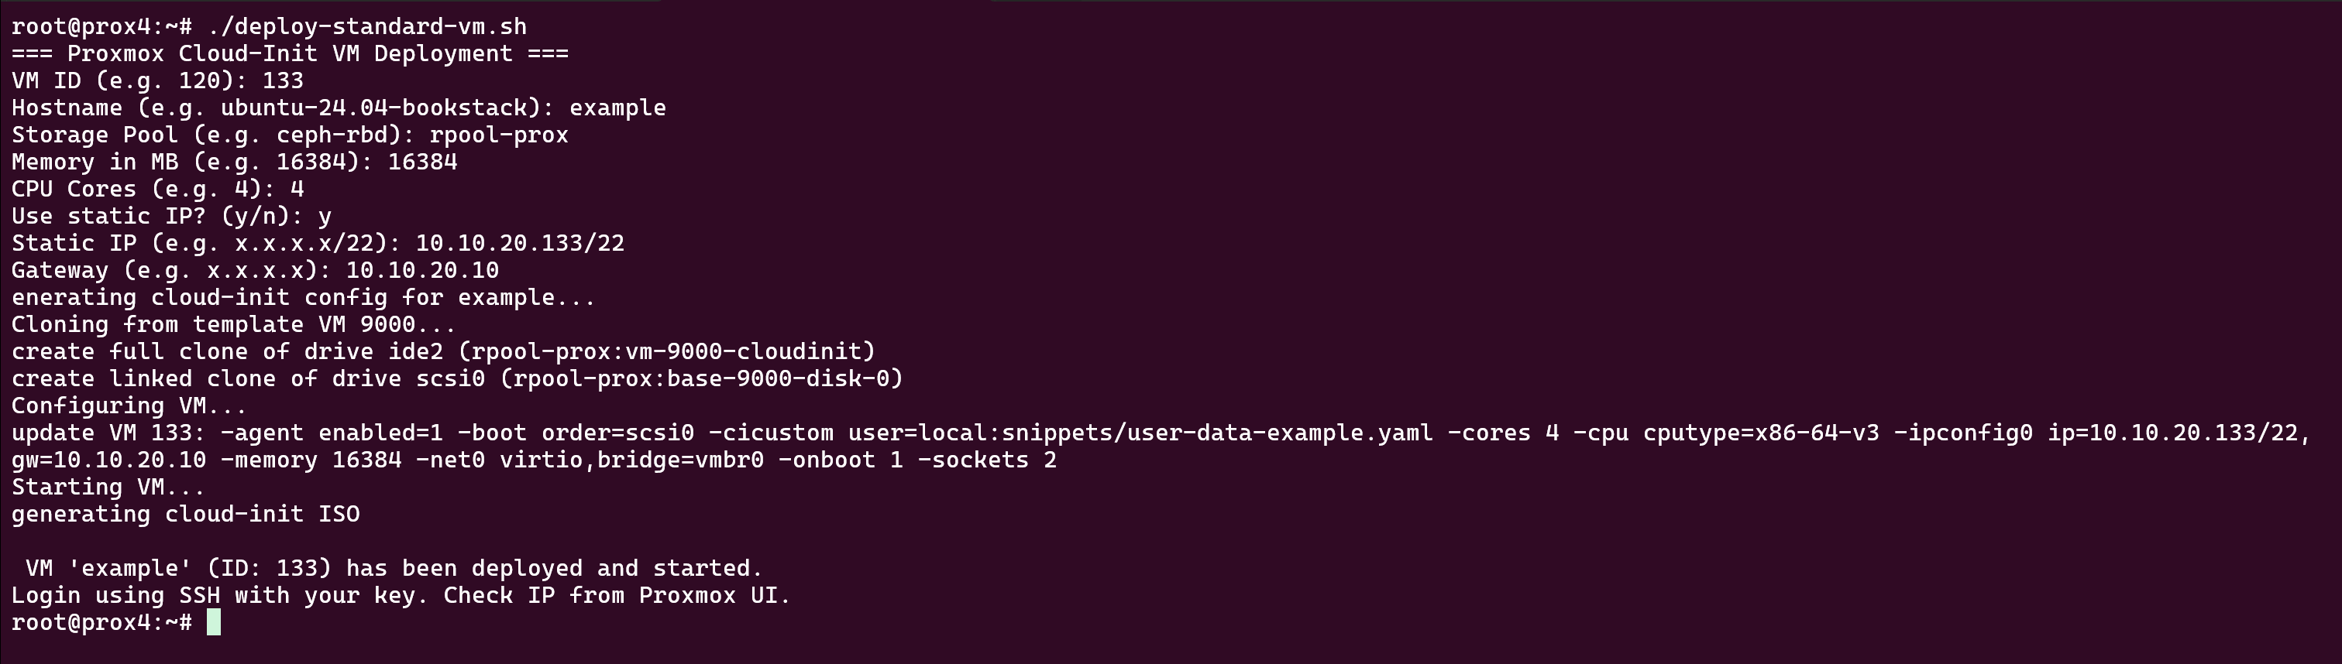Click the terminal cursor block at the prompt
Screen dimensions: 2342x664
[x=214, y=622]
